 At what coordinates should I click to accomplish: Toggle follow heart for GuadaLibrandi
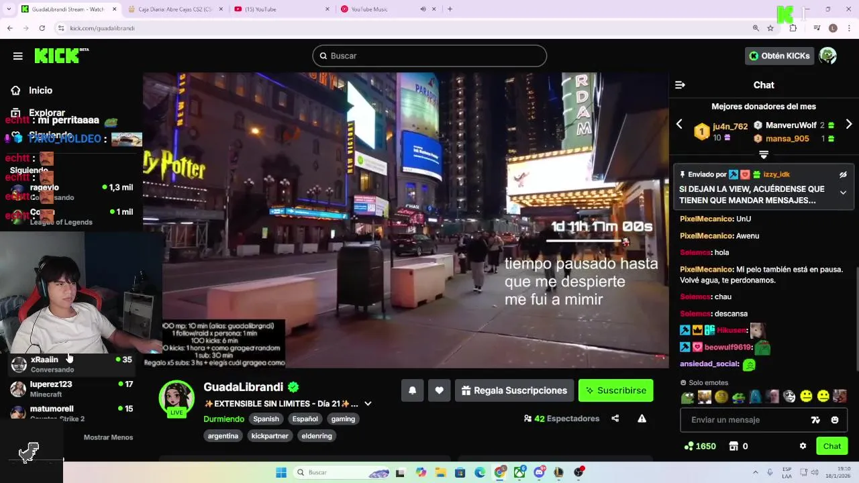[439, 390]
